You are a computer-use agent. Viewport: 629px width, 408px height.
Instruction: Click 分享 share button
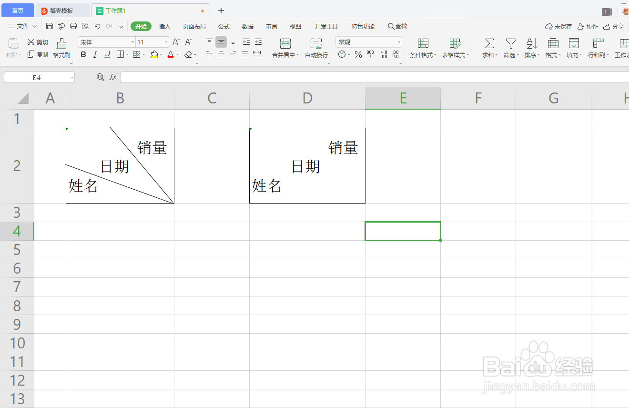(613, 27)
